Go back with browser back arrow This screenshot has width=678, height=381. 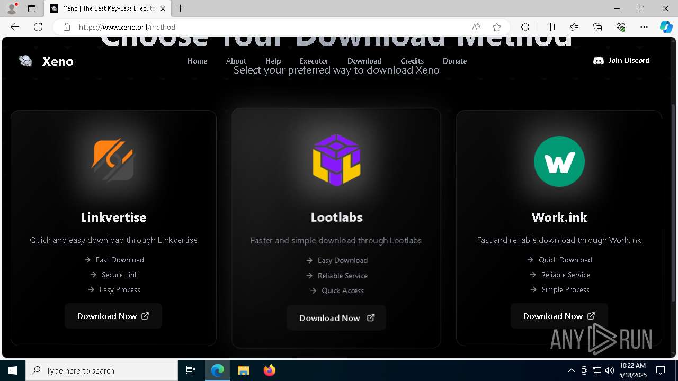point(15,27)
